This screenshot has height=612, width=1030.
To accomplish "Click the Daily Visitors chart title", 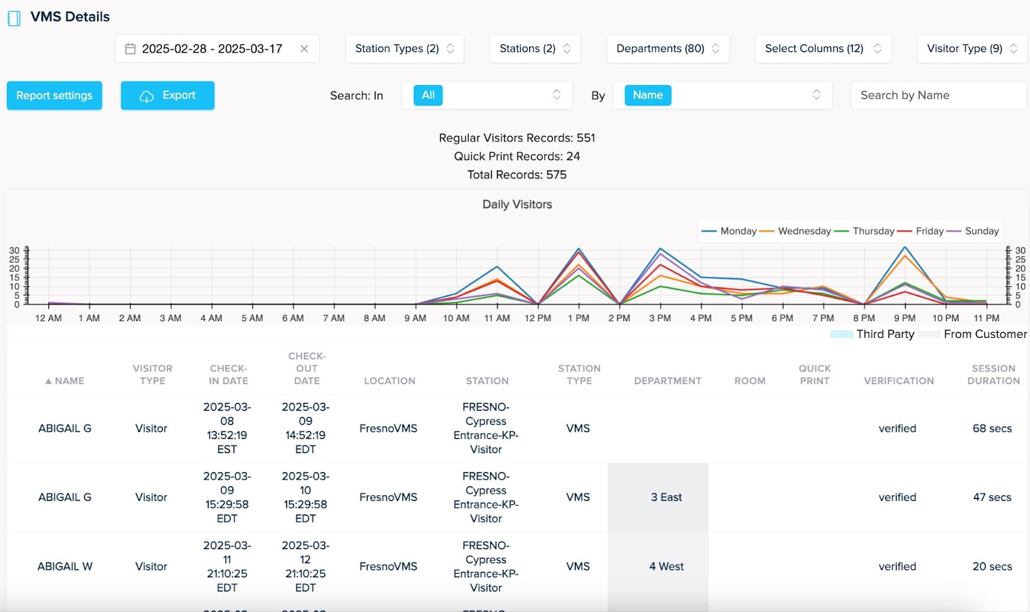I will [x=517, y=205].
